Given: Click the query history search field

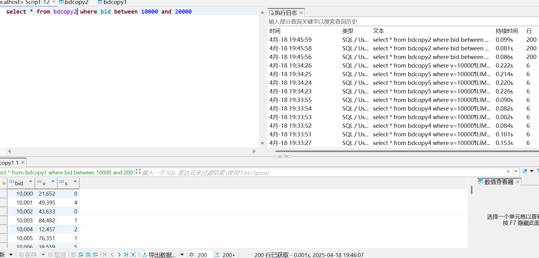Looking at the screenshot, I should click(403, 22).
